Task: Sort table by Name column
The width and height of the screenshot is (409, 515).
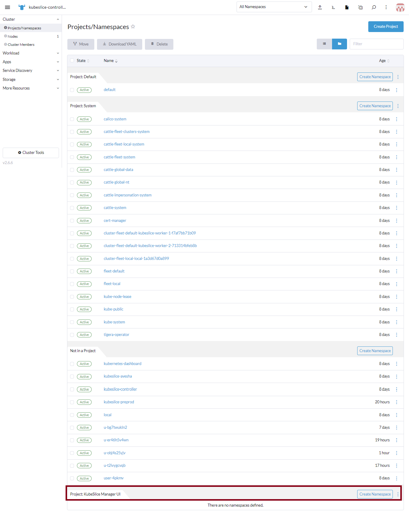Action: 110,61
